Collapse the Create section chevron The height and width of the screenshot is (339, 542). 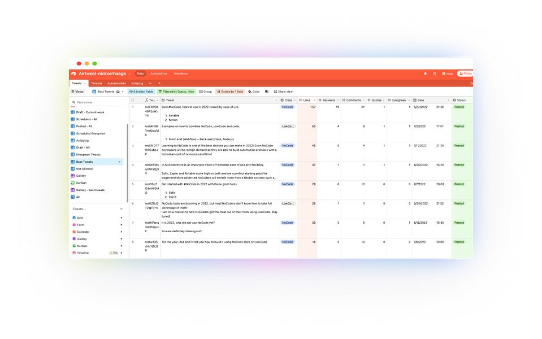pyautogui.click(x=122, y=209)
